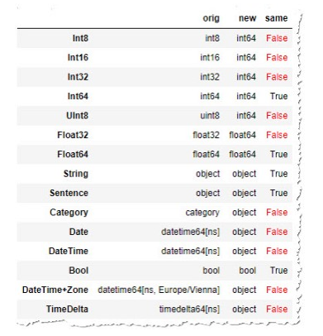Click the 'new' column header
The width and height of the screenshot is (323, 336).
(x=247, y=18)
